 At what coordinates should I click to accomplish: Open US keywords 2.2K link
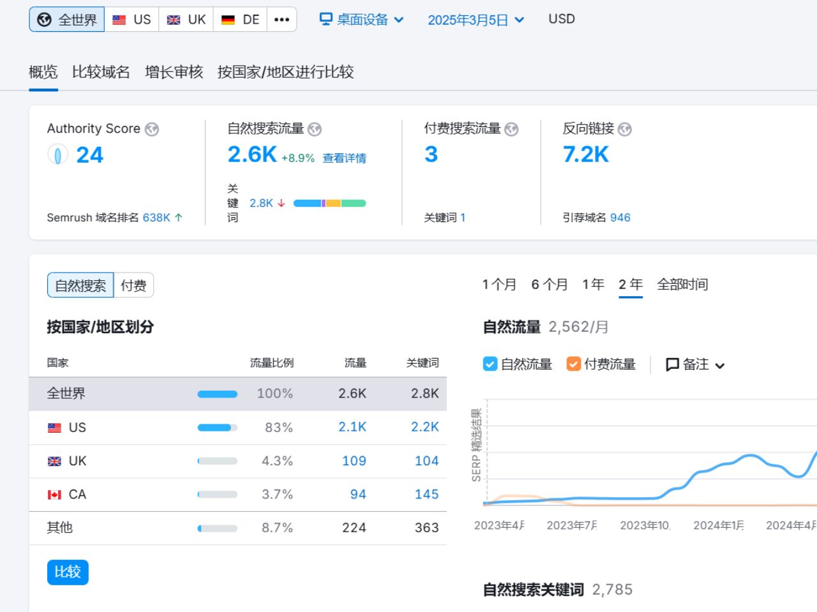coord(425,427)
